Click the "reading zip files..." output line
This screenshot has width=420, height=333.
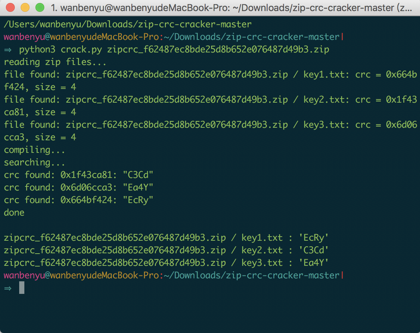tap(55, 62)
